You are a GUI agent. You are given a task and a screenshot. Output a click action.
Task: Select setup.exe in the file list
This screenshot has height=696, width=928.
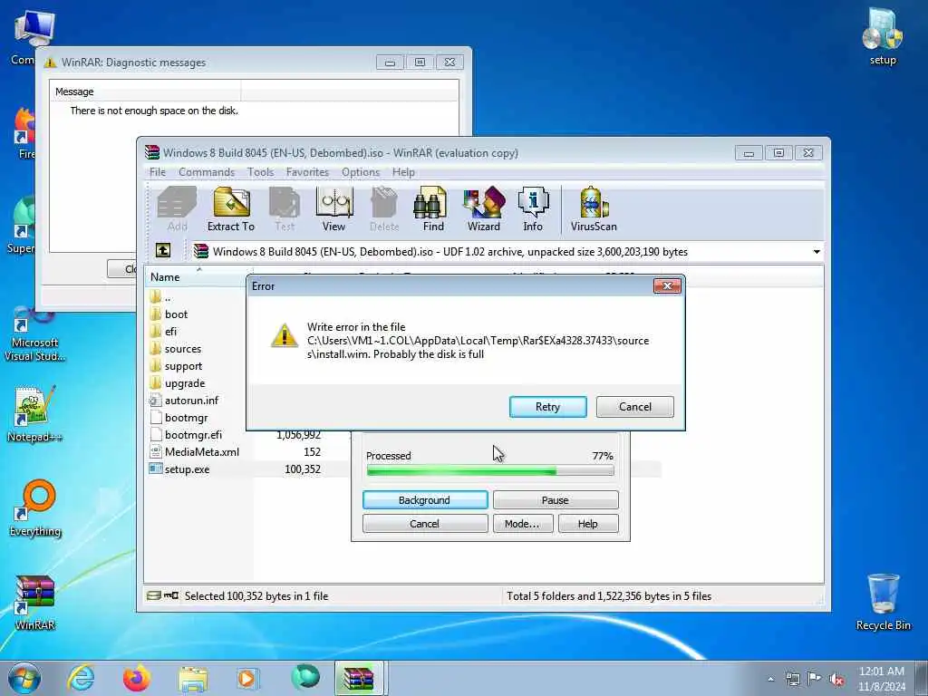(187, 469)
